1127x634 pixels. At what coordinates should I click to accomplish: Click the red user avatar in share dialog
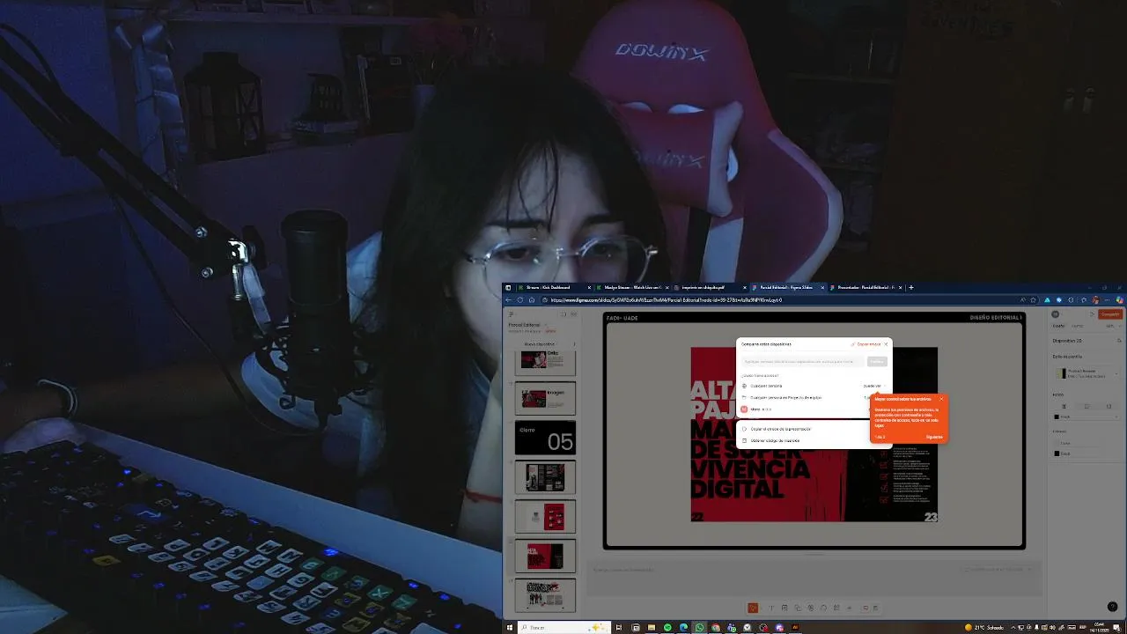coord(744,409)
